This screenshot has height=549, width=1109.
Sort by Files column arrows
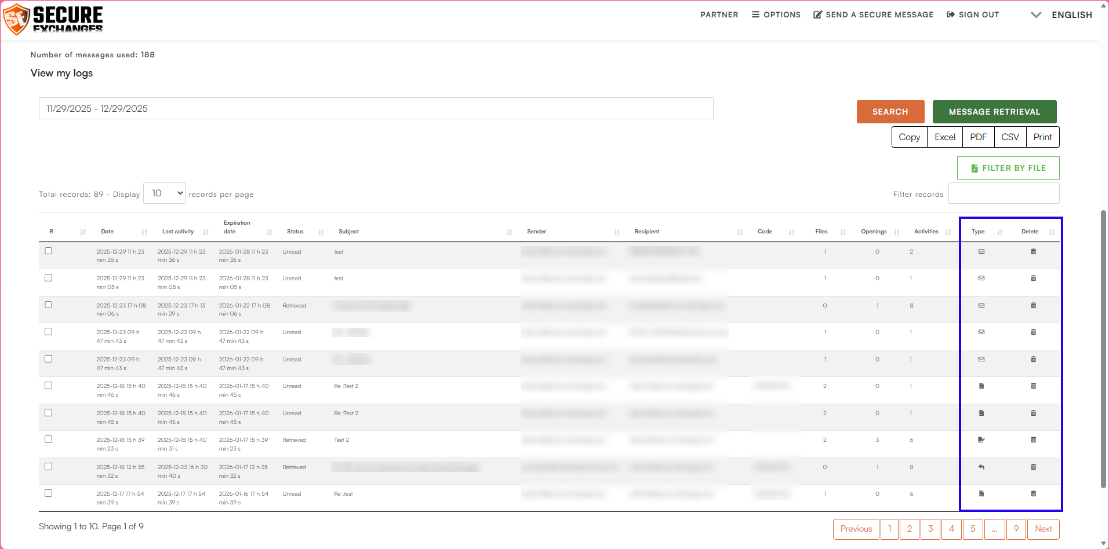pyautogui.click(x=843, y=232)
